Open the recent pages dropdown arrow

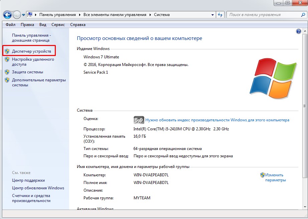(x=23, y=15)
